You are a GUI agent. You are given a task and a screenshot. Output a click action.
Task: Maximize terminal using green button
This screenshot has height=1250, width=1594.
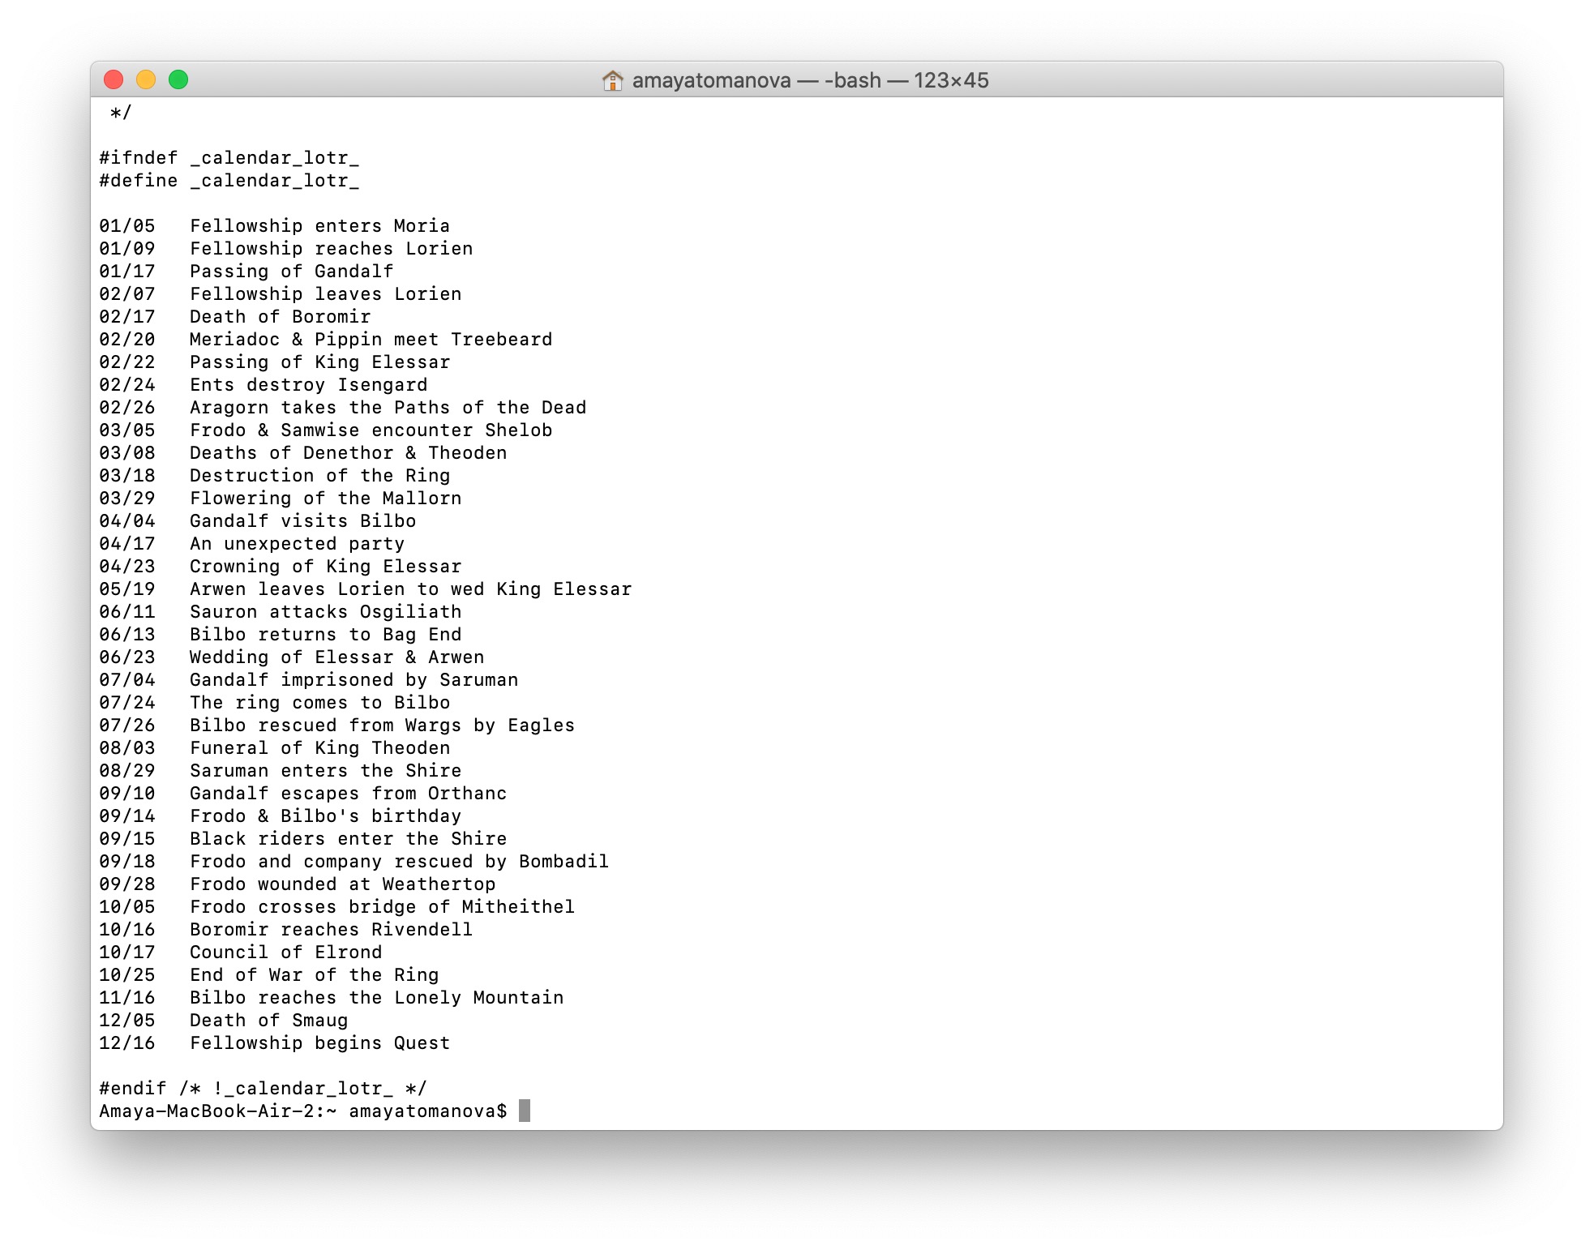click(178, 79)
